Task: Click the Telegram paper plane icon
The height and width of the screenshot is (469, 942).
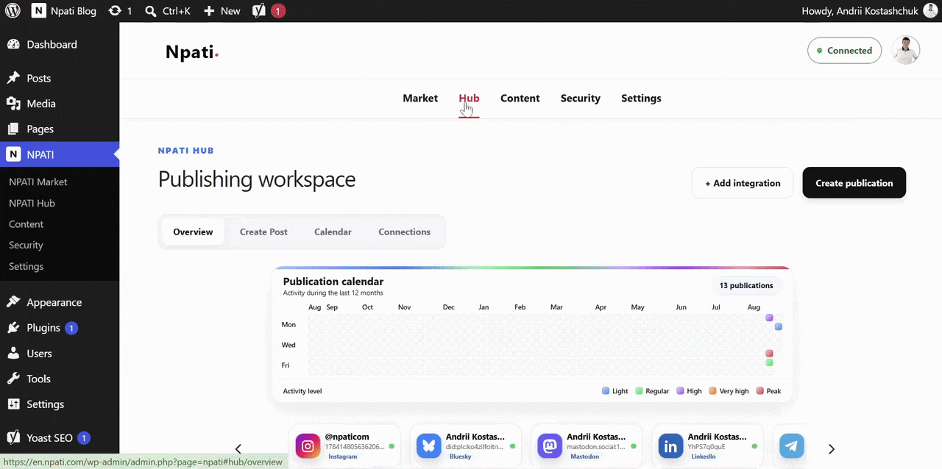Action: [x=792, y=445]
